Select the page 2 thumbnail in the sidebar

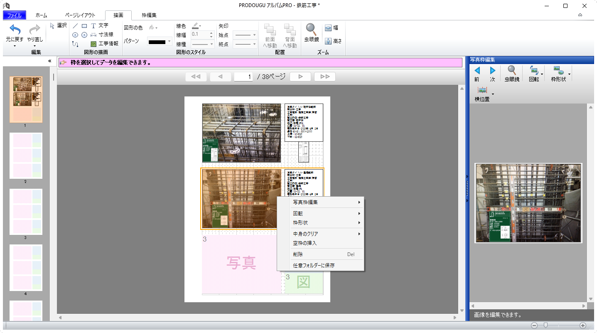tap(26, 155)
